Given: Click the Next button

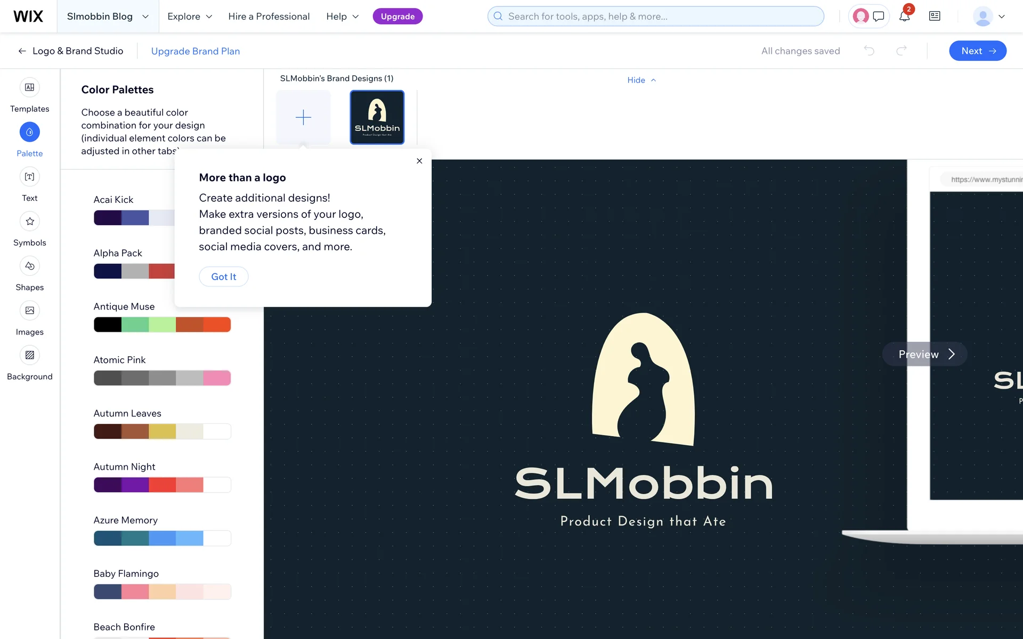Looking at the screenshot, I should coord(978,51).
